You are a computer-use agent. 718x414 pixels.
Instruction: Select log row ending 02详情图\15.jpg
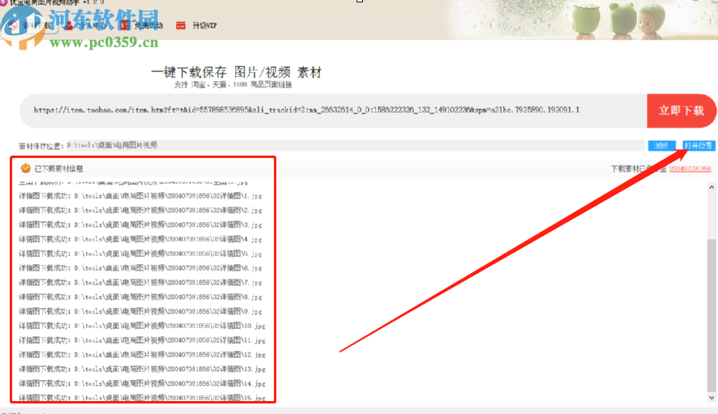(x=142, y=398)
